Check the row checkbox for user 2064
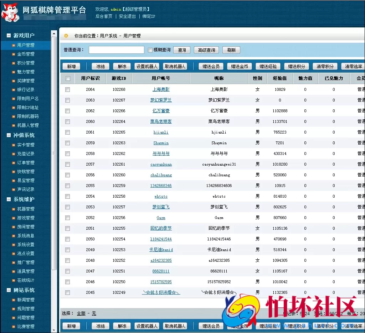This screenshot has height=333, width=365. [x=67, y=89]
